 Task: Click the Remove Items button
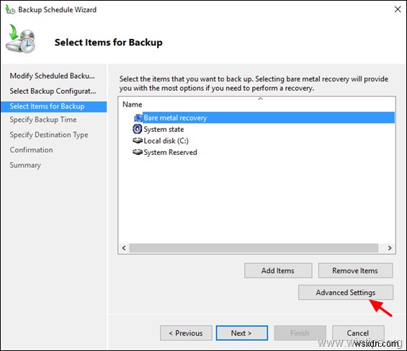(x=355, y=270)
